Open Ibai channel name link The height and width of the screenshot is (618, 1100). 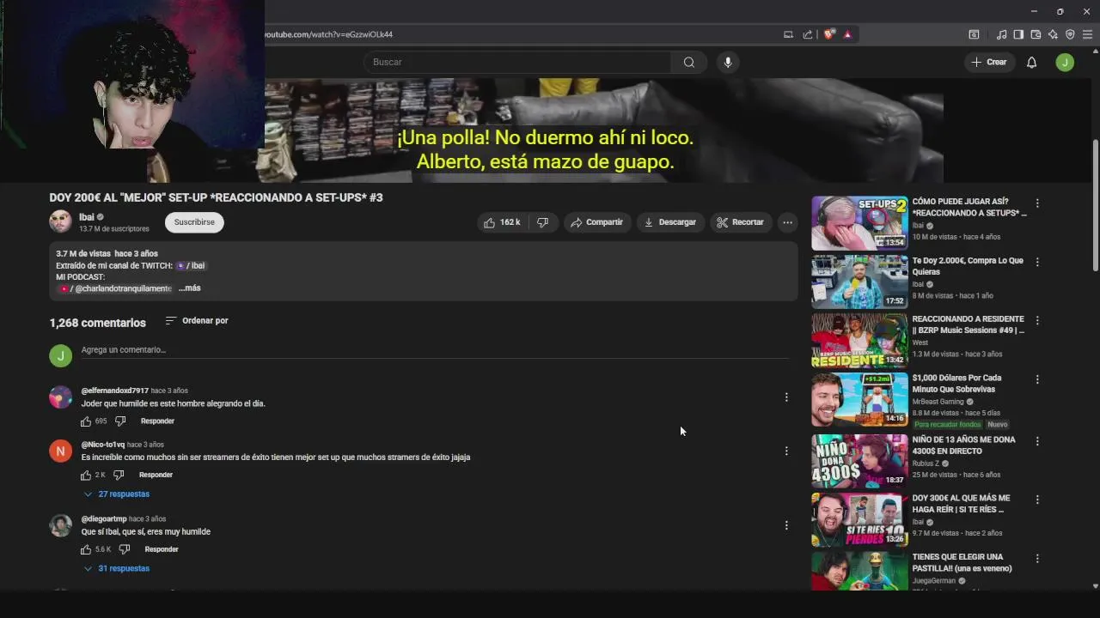87,217
